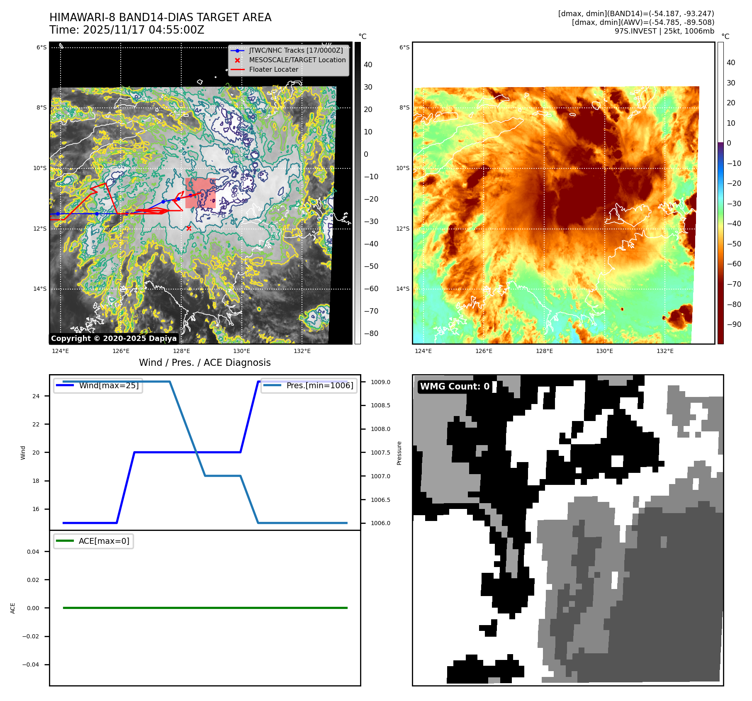Image resolution: width=752 pixels, height=701 pixels.
Task: Click the grayscale temperature colorbar
Action: 358,193
